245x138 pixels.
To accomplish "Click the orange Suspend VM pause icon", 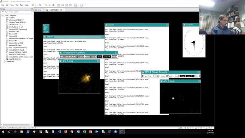I will click(x=33, y=5).
